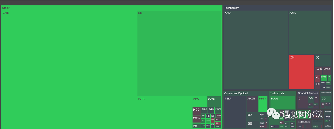Select the NVDA tile

[x=327, y=71]
